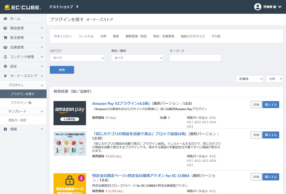The width and height of the screenshot is (286, 194).
Task: Click the yellow padlock plugin thumbnail
Action: coord(70,184)
